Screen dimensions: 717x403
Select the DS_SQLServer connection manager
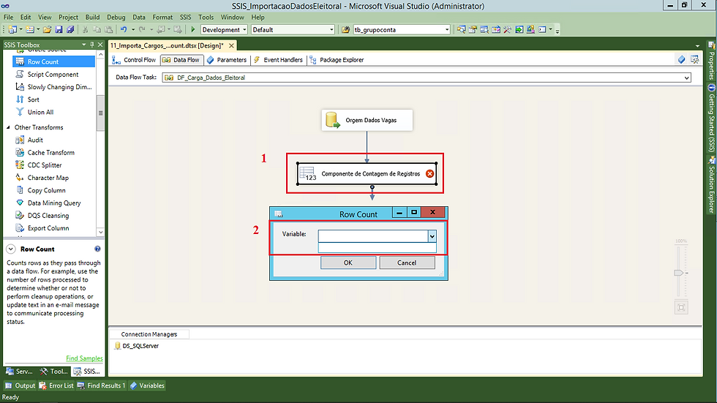coord(136,346)
